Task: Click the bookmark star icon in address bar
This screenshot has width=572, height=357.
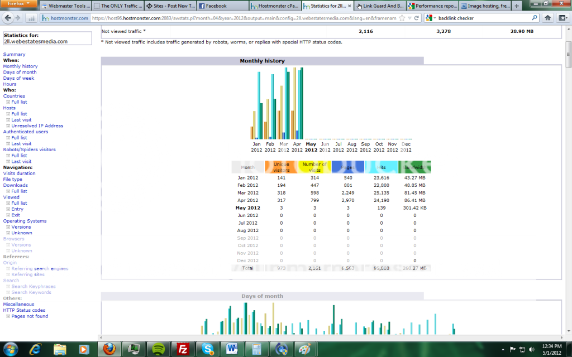Action: click(x=402, y=18)
